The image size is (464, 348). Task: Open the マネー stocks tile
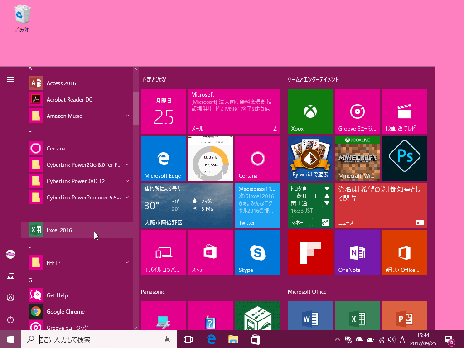(310, 206)
